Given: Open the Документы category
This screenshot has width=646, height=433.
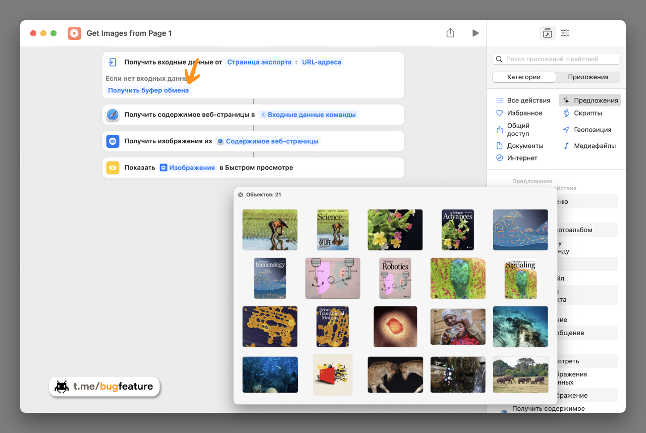Looking at the screenshot, I should [x=520, y=146].
